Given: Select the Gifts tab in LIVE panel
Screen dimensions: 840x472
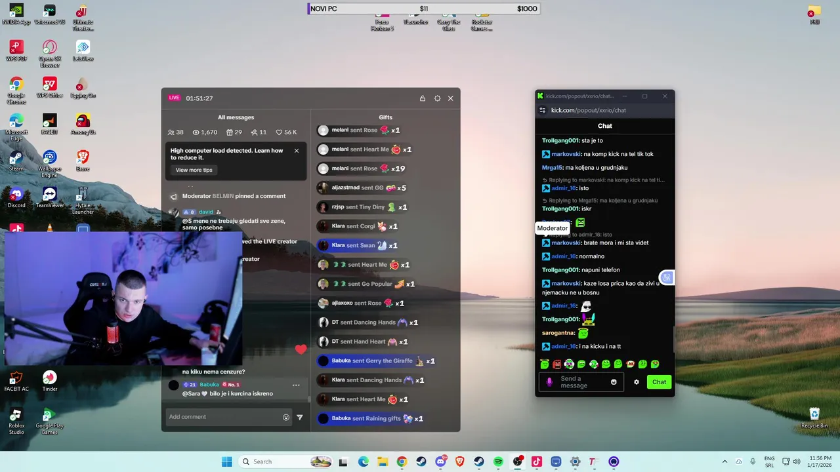Looking at the screenshot, I should pyautogui.click(x=385, y=117).
